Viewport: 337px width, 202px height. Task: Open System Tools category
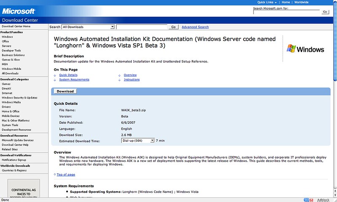[10, 125]
